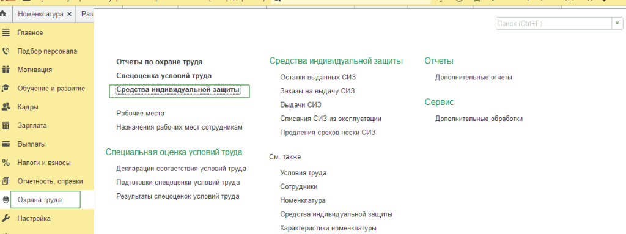
Task: Open bold Средства индивидуальной защиты below Спецоценка
Action: 178,90
